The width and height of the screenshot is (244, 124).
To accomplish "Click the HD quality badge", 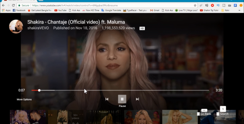I will (x=142, y=28).
